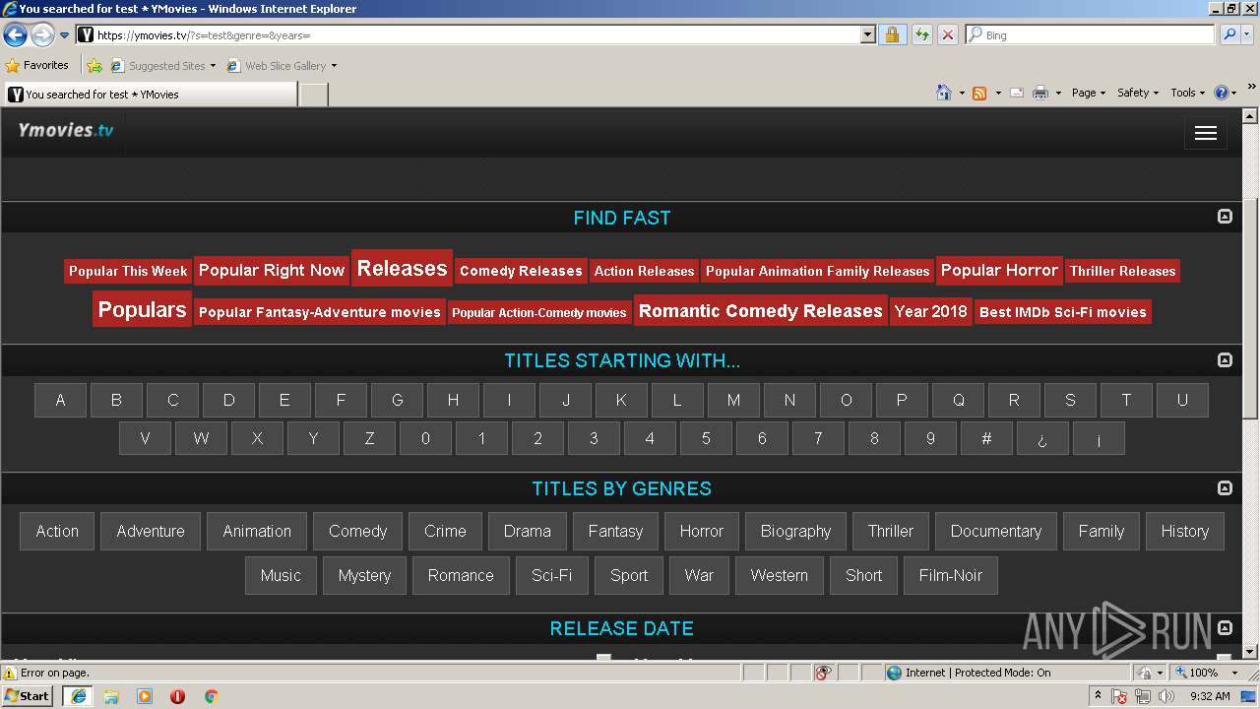Click the Comedy Releases tag
The height and width of the screenshot is (709, 1260).
click(x=521, y=271)
